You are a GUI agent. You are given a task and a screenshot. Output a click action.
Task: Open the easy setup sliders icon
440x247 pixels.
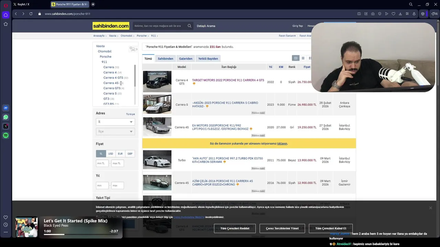[x=407, y=14]
